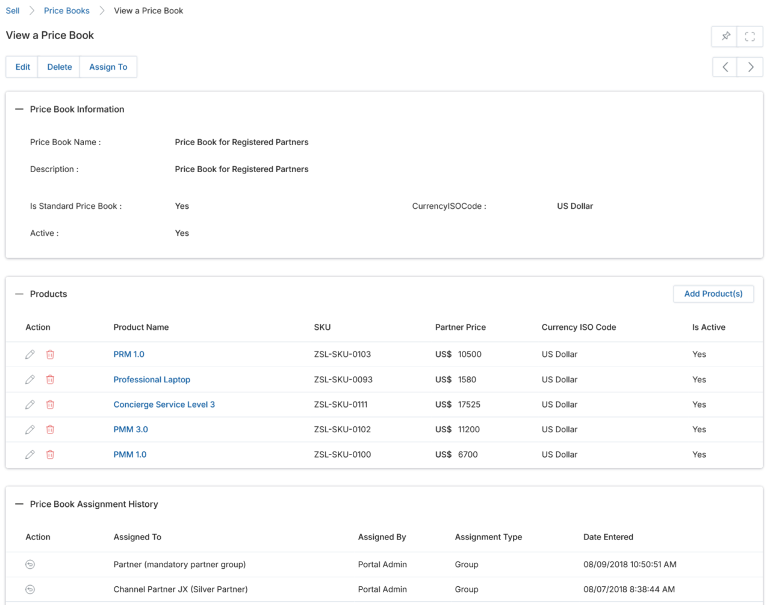This screenshot has width=767, height=605.
Task: Click Channel Partner JX (Silver Partner) text
Action: pyautogui.click(x=181, y=589)
